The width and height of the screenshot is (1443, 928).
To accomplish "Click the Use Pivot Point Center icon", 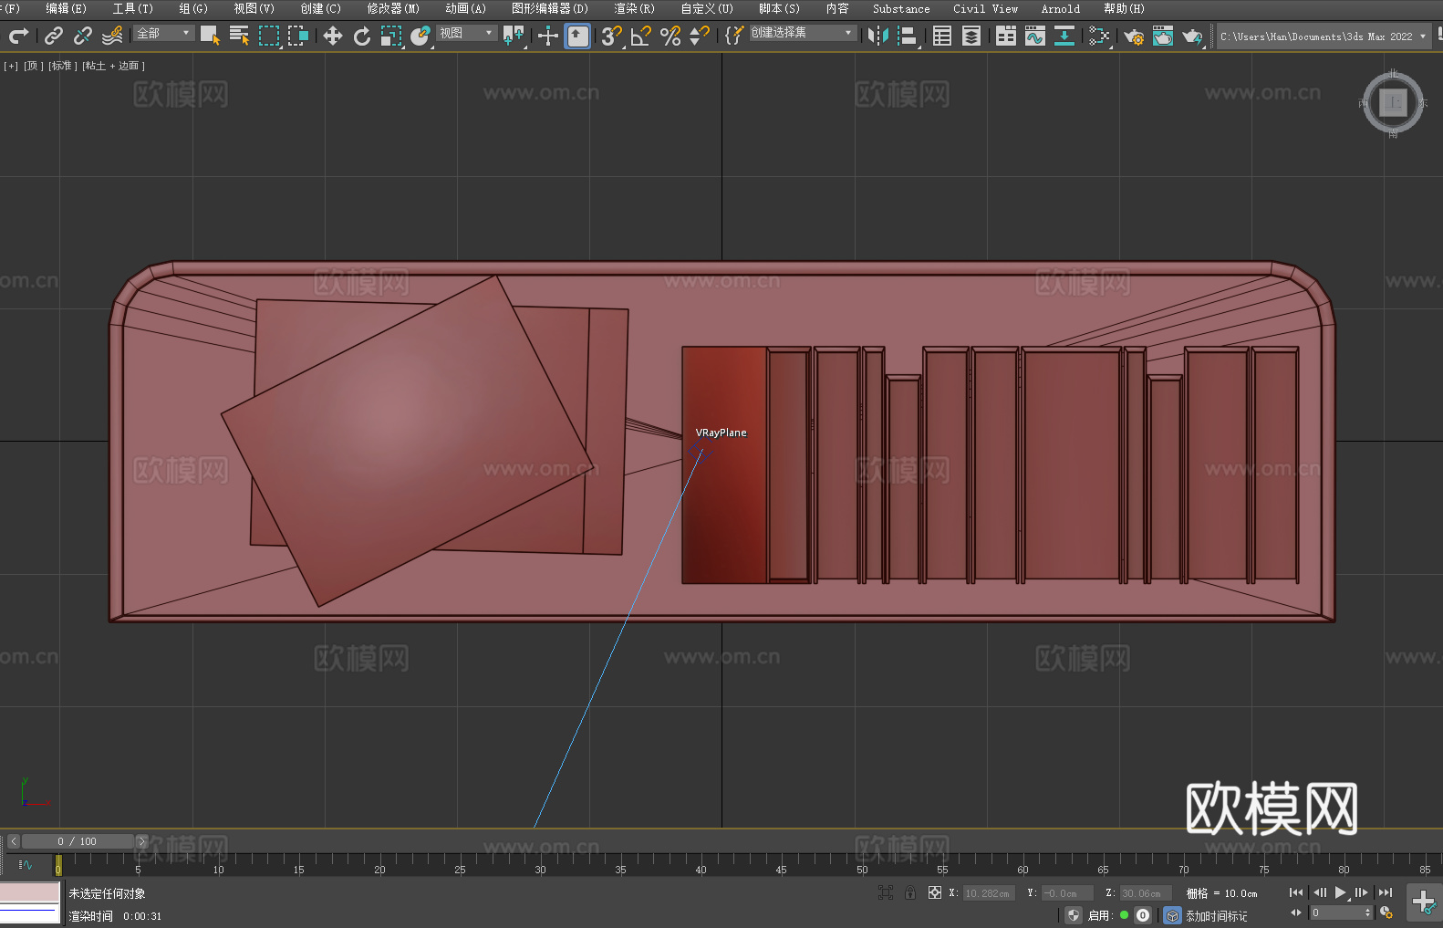I will point(514,36).
